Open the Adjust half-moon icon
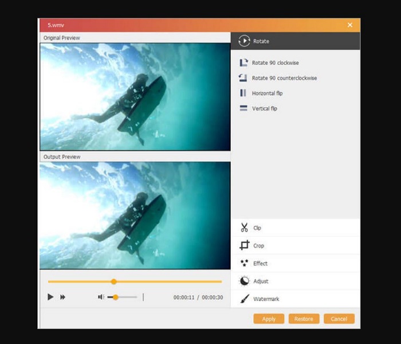Image resolution: width=401 pixels, height=344 pixels. 244,281
